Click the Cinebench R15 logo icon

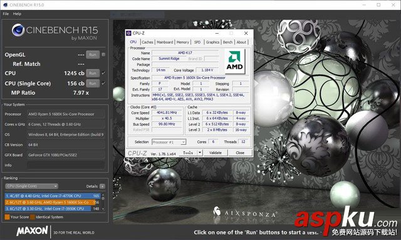(18, 31)
